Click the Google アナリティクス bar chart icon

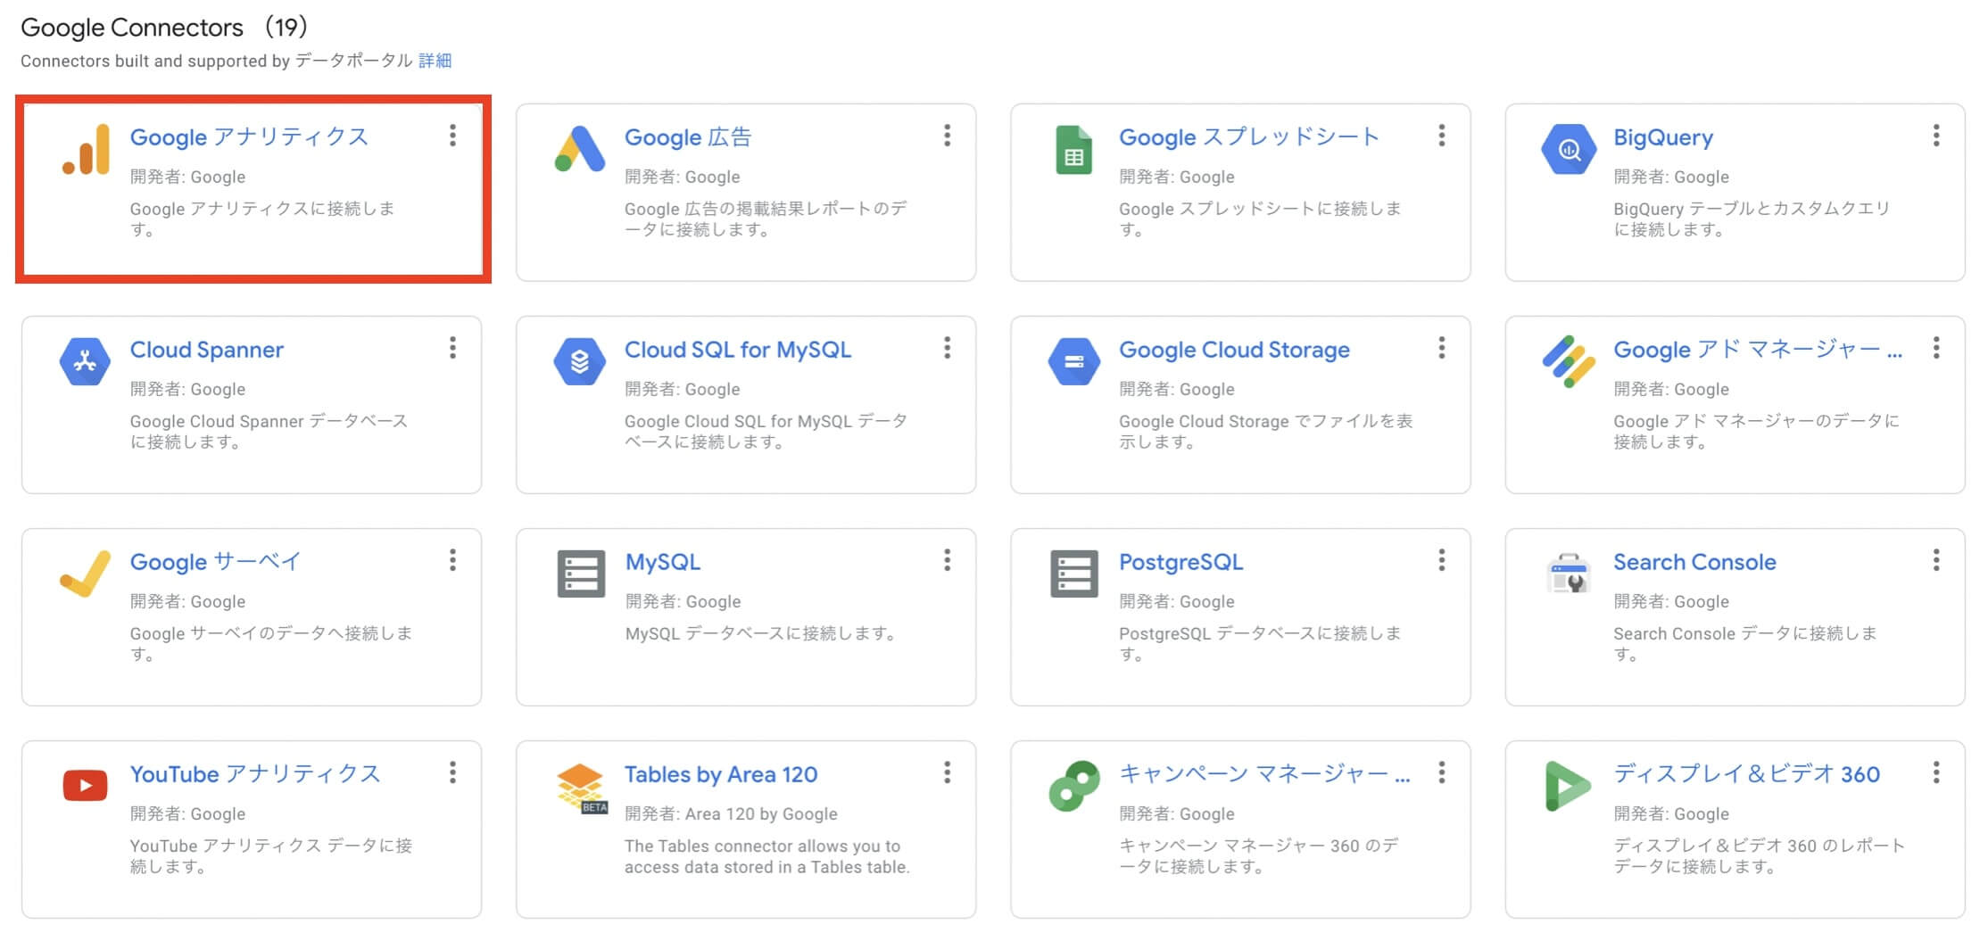pos(86,149)
